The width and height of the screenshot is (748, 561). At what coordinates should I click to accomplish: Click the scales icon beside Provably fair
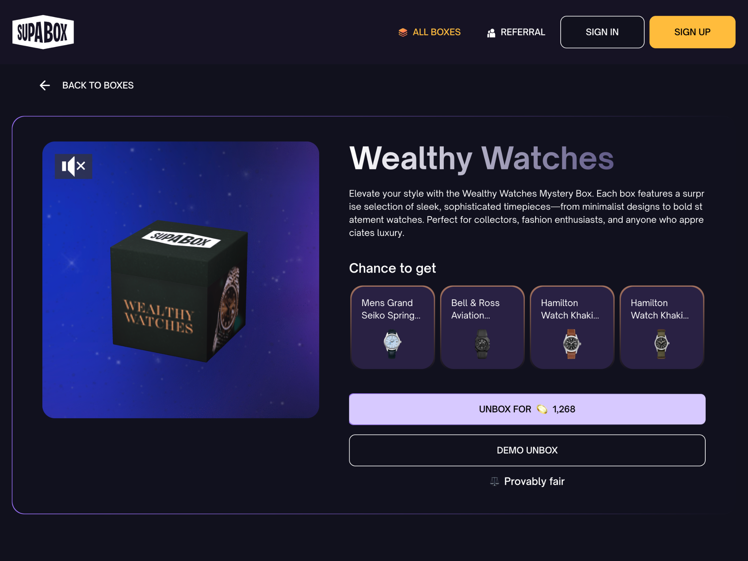click(x=495, y=481)
